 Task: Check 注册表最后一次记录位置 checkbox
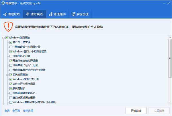click(x=11, y=47)
